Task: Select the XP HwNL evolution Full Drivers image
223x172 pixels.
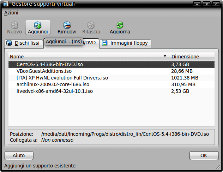Action: tap(62, 78)
